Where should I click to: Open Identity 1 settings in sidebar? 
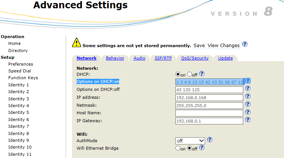(x=18, y=85)
